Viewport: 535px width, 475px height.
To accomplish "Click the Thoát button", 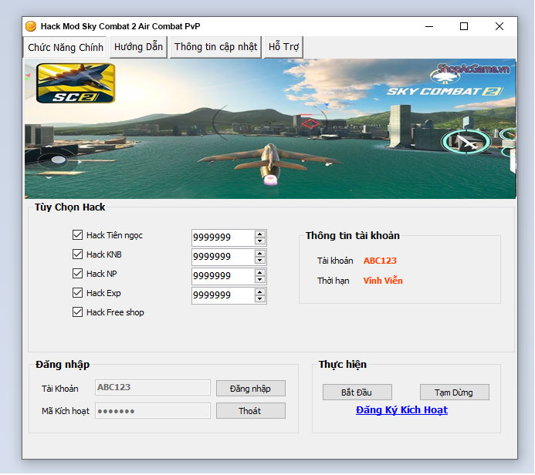I will point(251,411).
